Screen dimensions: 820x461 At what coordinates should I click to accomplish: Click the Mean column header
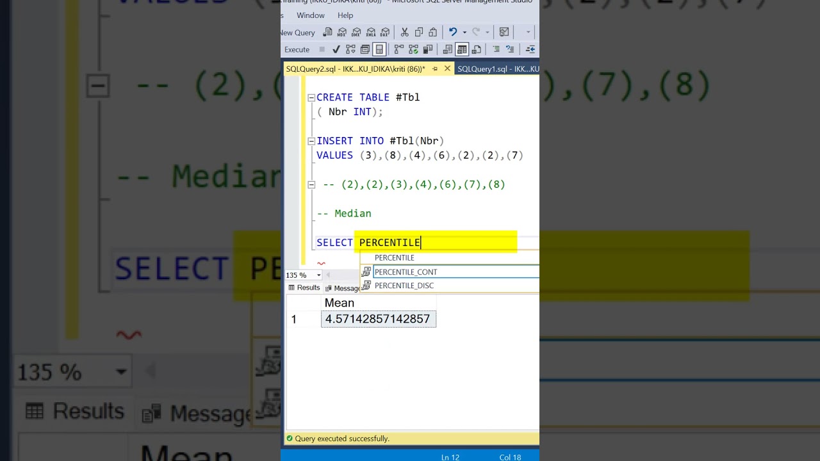coord(379,303)
